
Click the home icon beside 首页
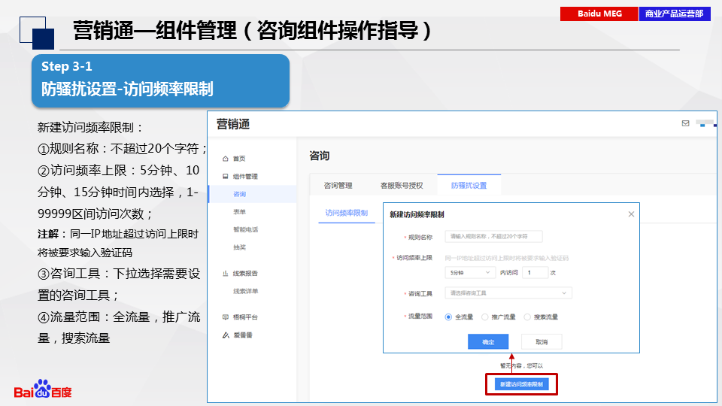coord(225,159)
